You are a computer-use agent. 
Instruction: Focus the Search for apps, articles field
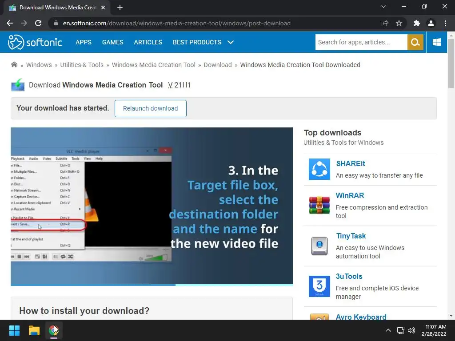(361, 42)
